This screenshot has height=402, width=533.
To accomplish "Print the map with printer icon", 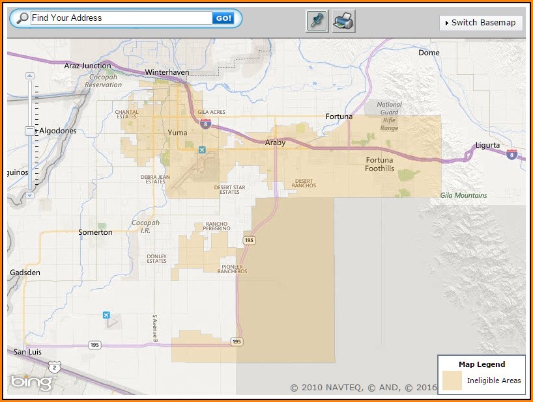I will (x=343, y=21).
